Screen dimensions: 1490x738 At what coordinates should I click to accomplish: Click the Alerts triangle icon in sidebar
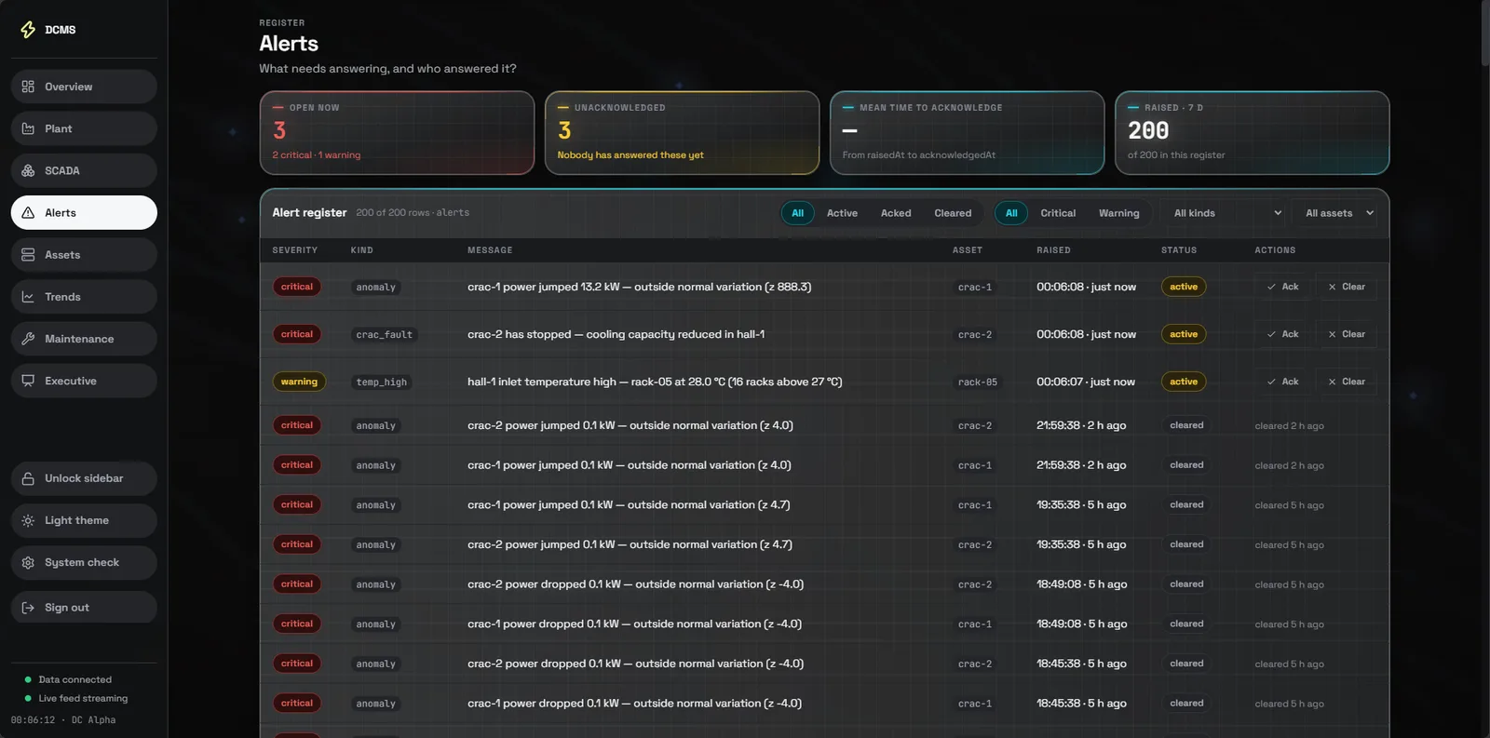pos(28,212)
